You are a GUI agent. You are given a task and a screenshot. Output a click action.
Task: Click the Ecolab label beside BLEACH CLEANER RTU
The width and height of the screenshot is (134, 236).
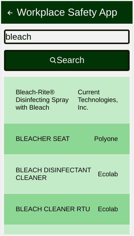click(x=108, y=209)
